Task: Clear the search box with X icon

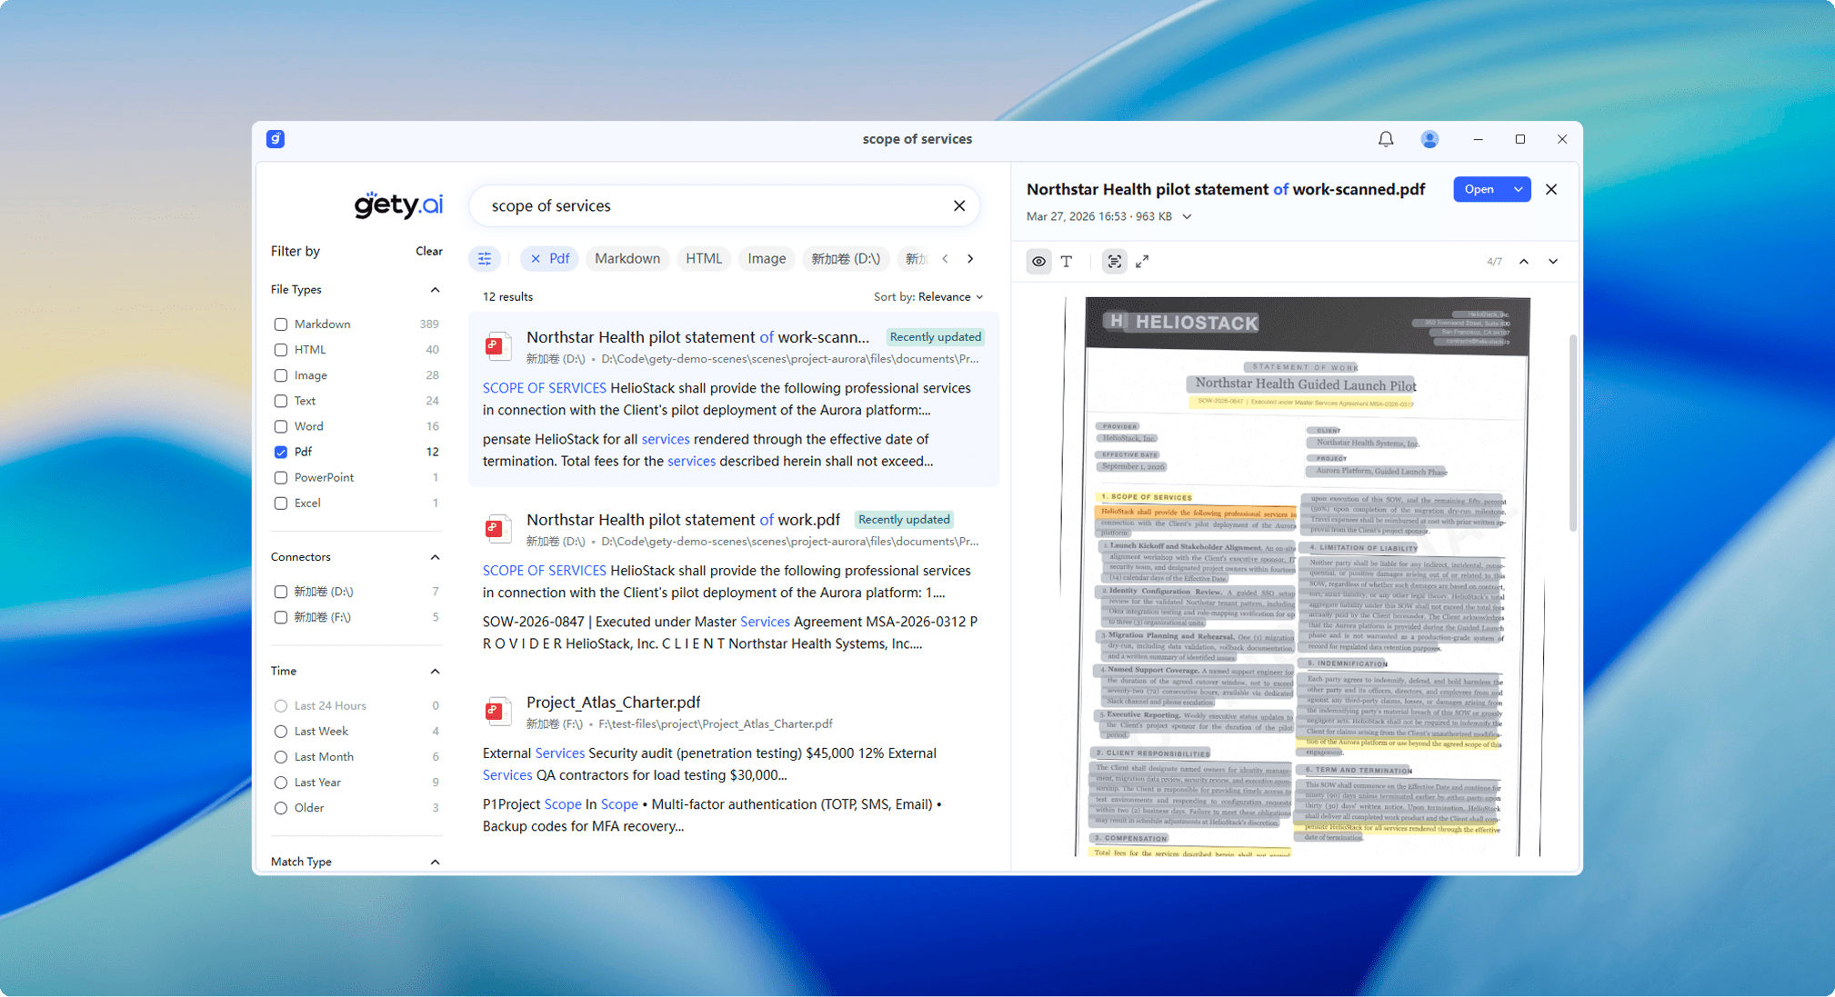Action: 958,206
